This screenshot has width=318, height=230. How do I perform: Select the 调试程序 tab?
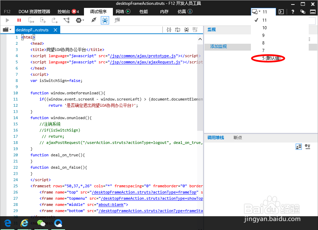click(98, 12)
